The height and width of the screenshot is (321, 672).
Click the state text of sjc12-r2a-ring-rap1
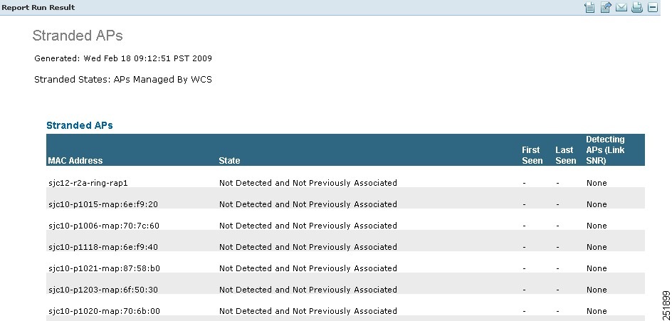[x=308, y=183]
